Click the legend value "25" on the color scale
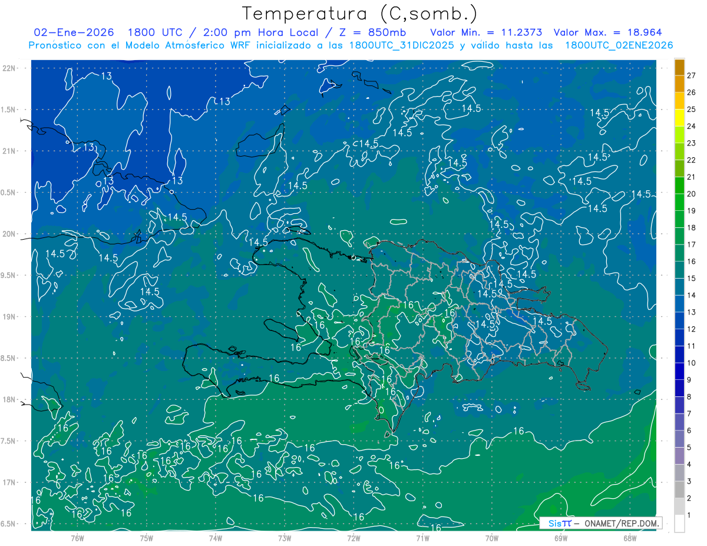The image size is (707, 546). (692, 109)
